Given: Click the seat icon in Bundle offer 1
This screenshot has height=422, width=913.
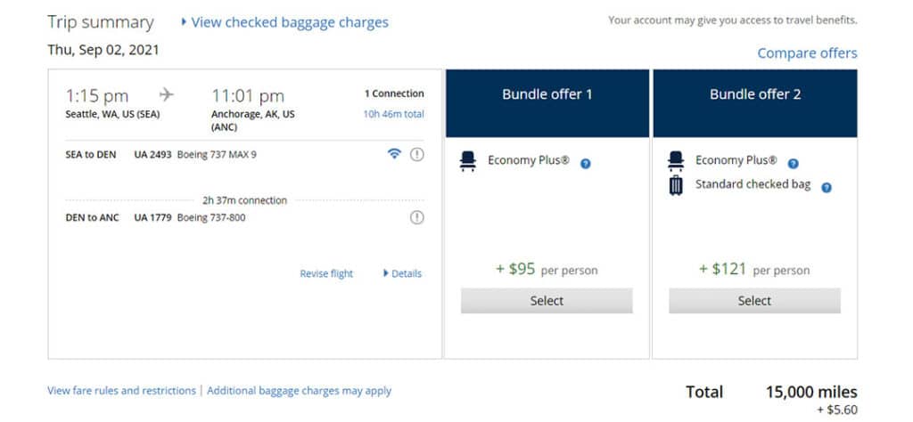Looking at the screenshot, I should 467,161.
